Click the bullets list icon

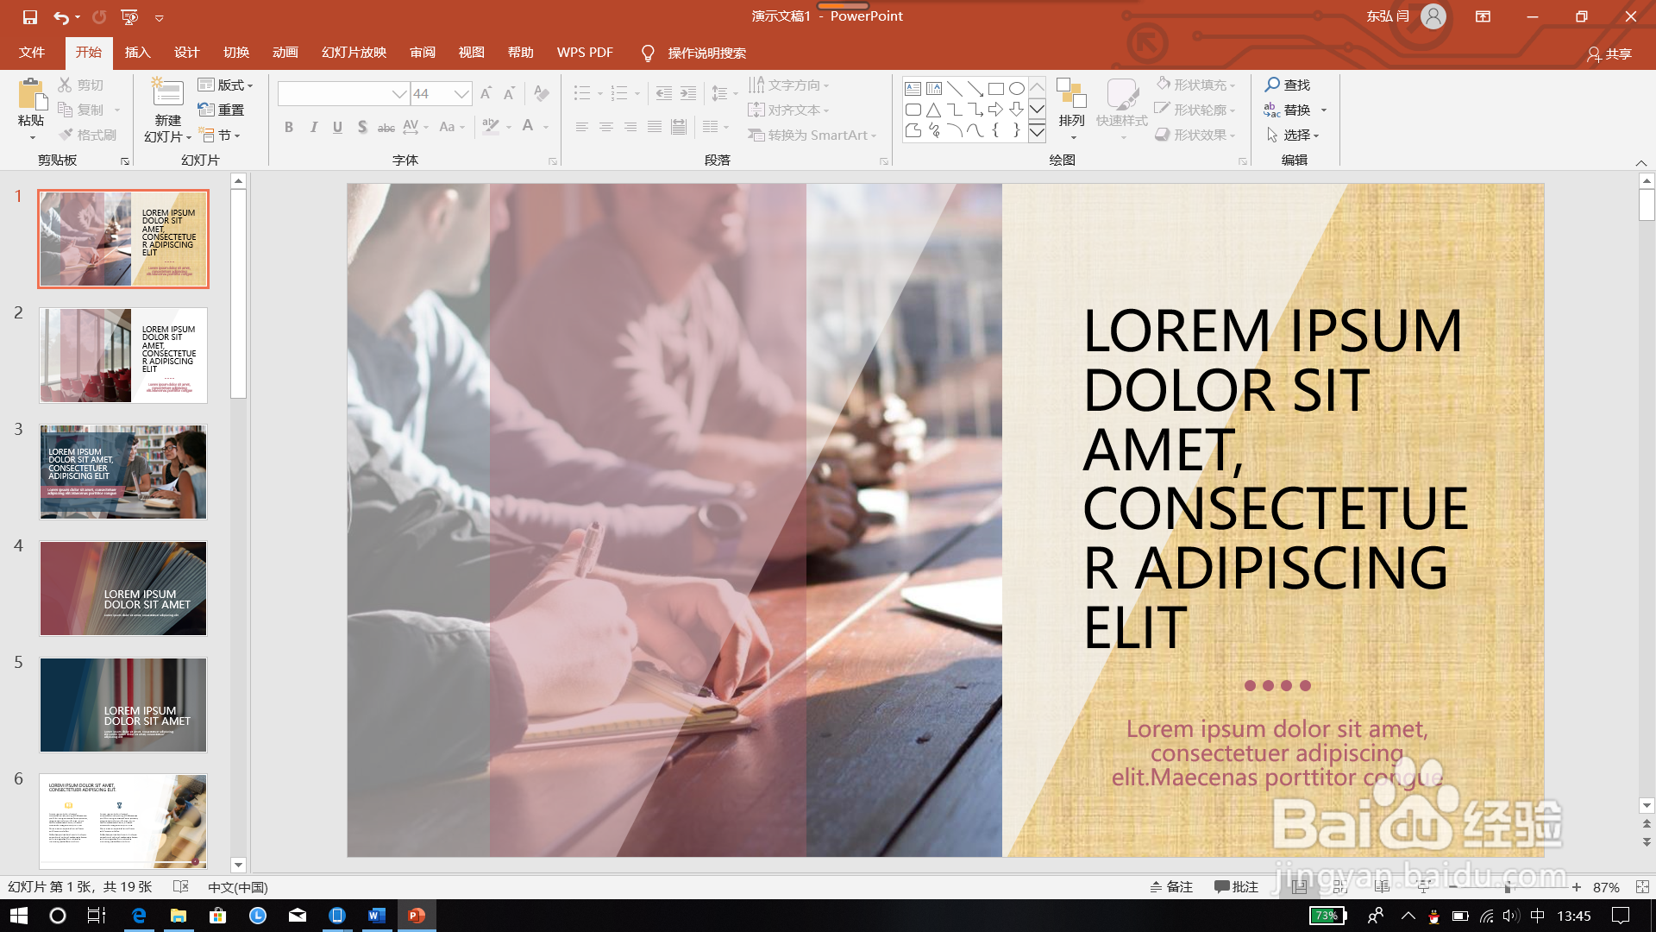pyautogui.click(x=582, y=93)
